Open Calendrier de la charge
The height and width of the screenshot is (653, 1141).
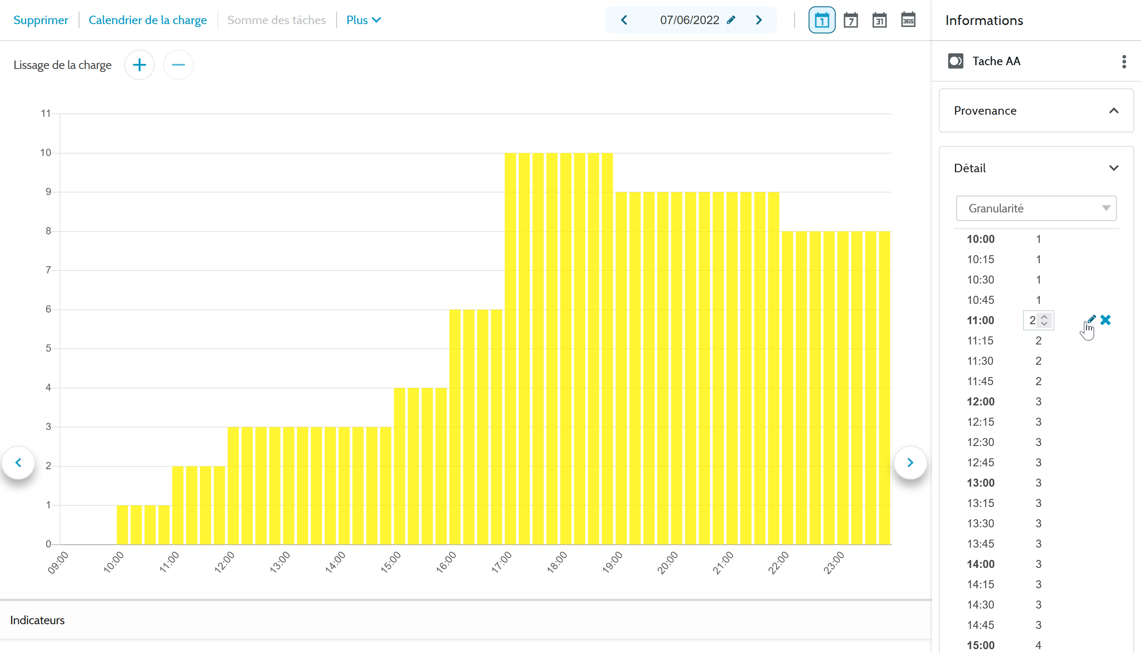point(148,20)
